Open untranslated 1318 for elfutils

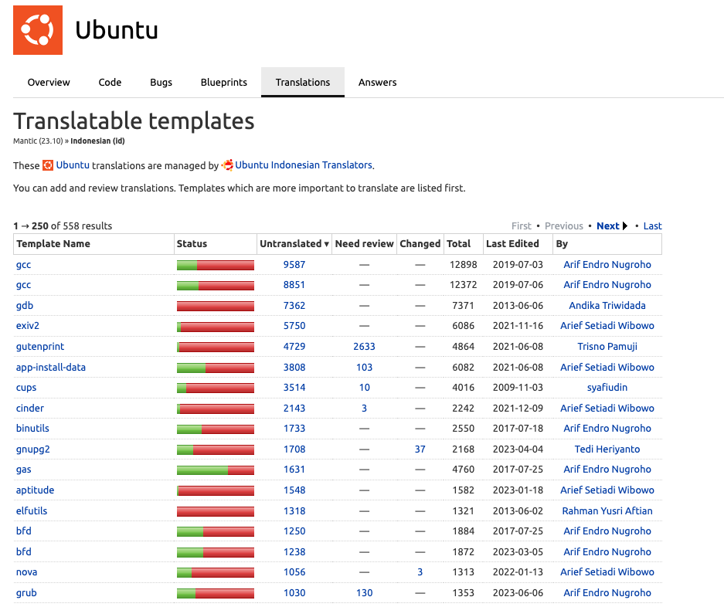pyautogui.click(x=294, y=511)
